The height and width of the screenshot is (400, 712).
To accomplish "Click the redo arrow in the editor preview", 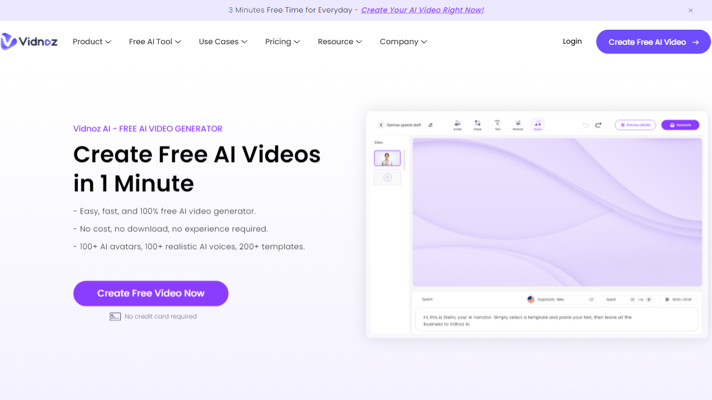I will click(598, 125).
